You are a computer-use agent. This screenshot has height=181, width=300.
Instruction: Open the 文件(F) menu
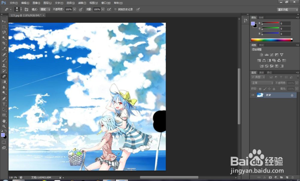tap(13, 3)
